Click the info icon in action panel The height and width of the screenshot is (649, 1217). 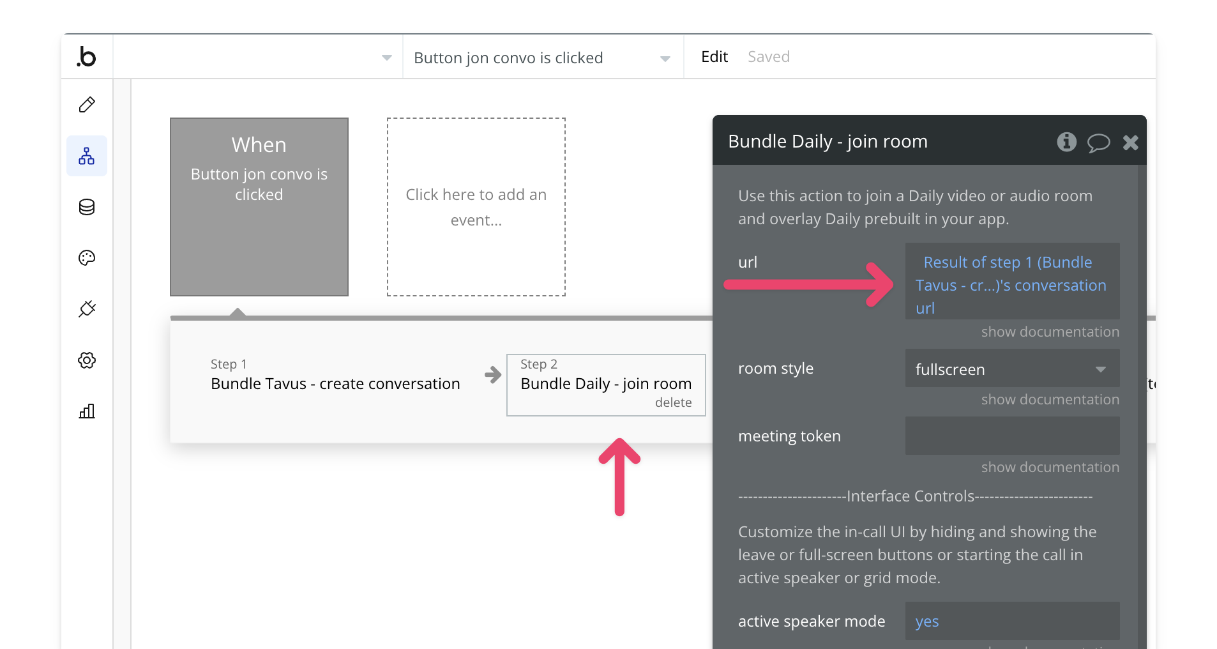click(x=1066, y=142)
